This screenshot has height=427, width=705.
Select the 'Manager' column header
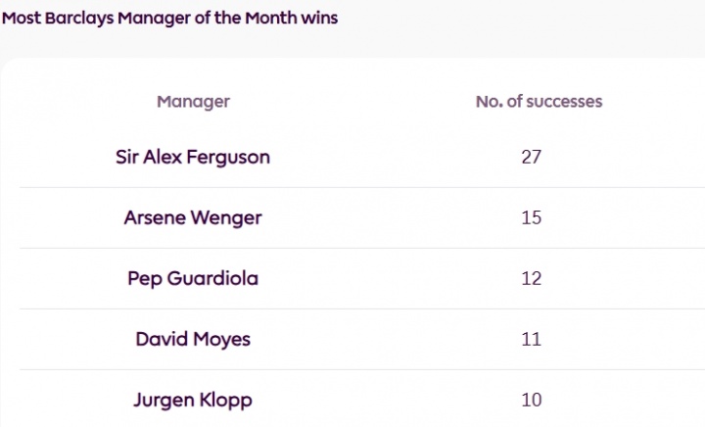(193, 101)
